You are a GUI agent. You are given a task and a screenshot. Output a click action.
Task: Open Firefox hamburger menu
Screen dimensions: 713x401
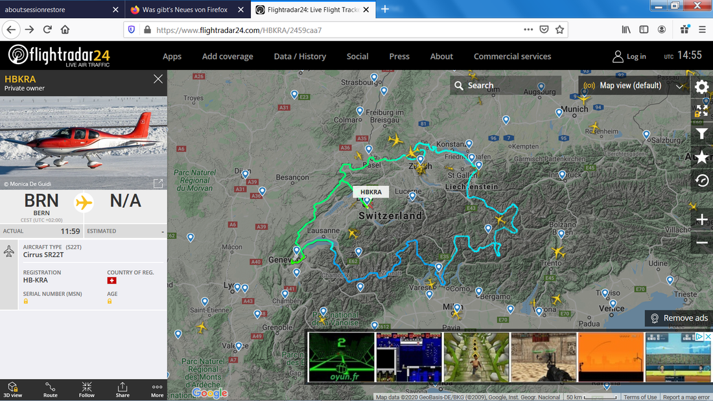tap(702, 30)
